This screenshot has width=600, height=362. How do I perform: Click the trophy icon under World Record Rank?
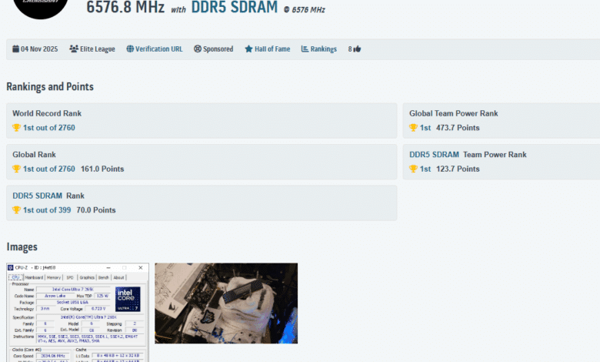(16, 128)
